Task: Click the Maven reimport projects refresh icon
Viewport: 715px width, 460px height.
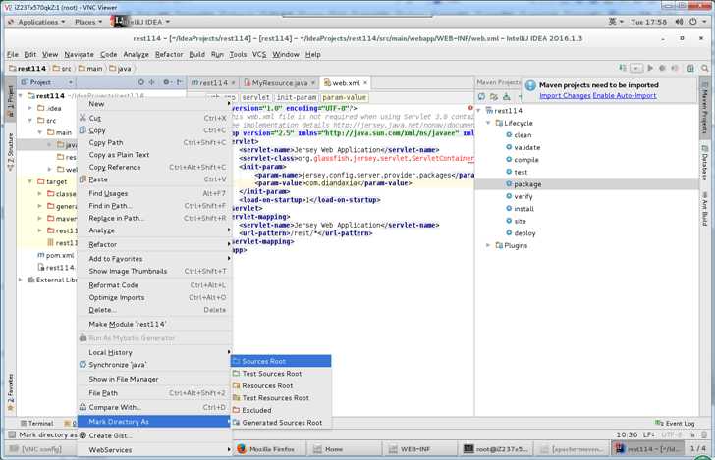Action: [481, 96]
